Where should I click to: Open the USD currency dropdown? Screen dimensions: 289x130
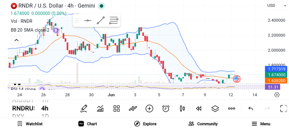click(277, 6)
